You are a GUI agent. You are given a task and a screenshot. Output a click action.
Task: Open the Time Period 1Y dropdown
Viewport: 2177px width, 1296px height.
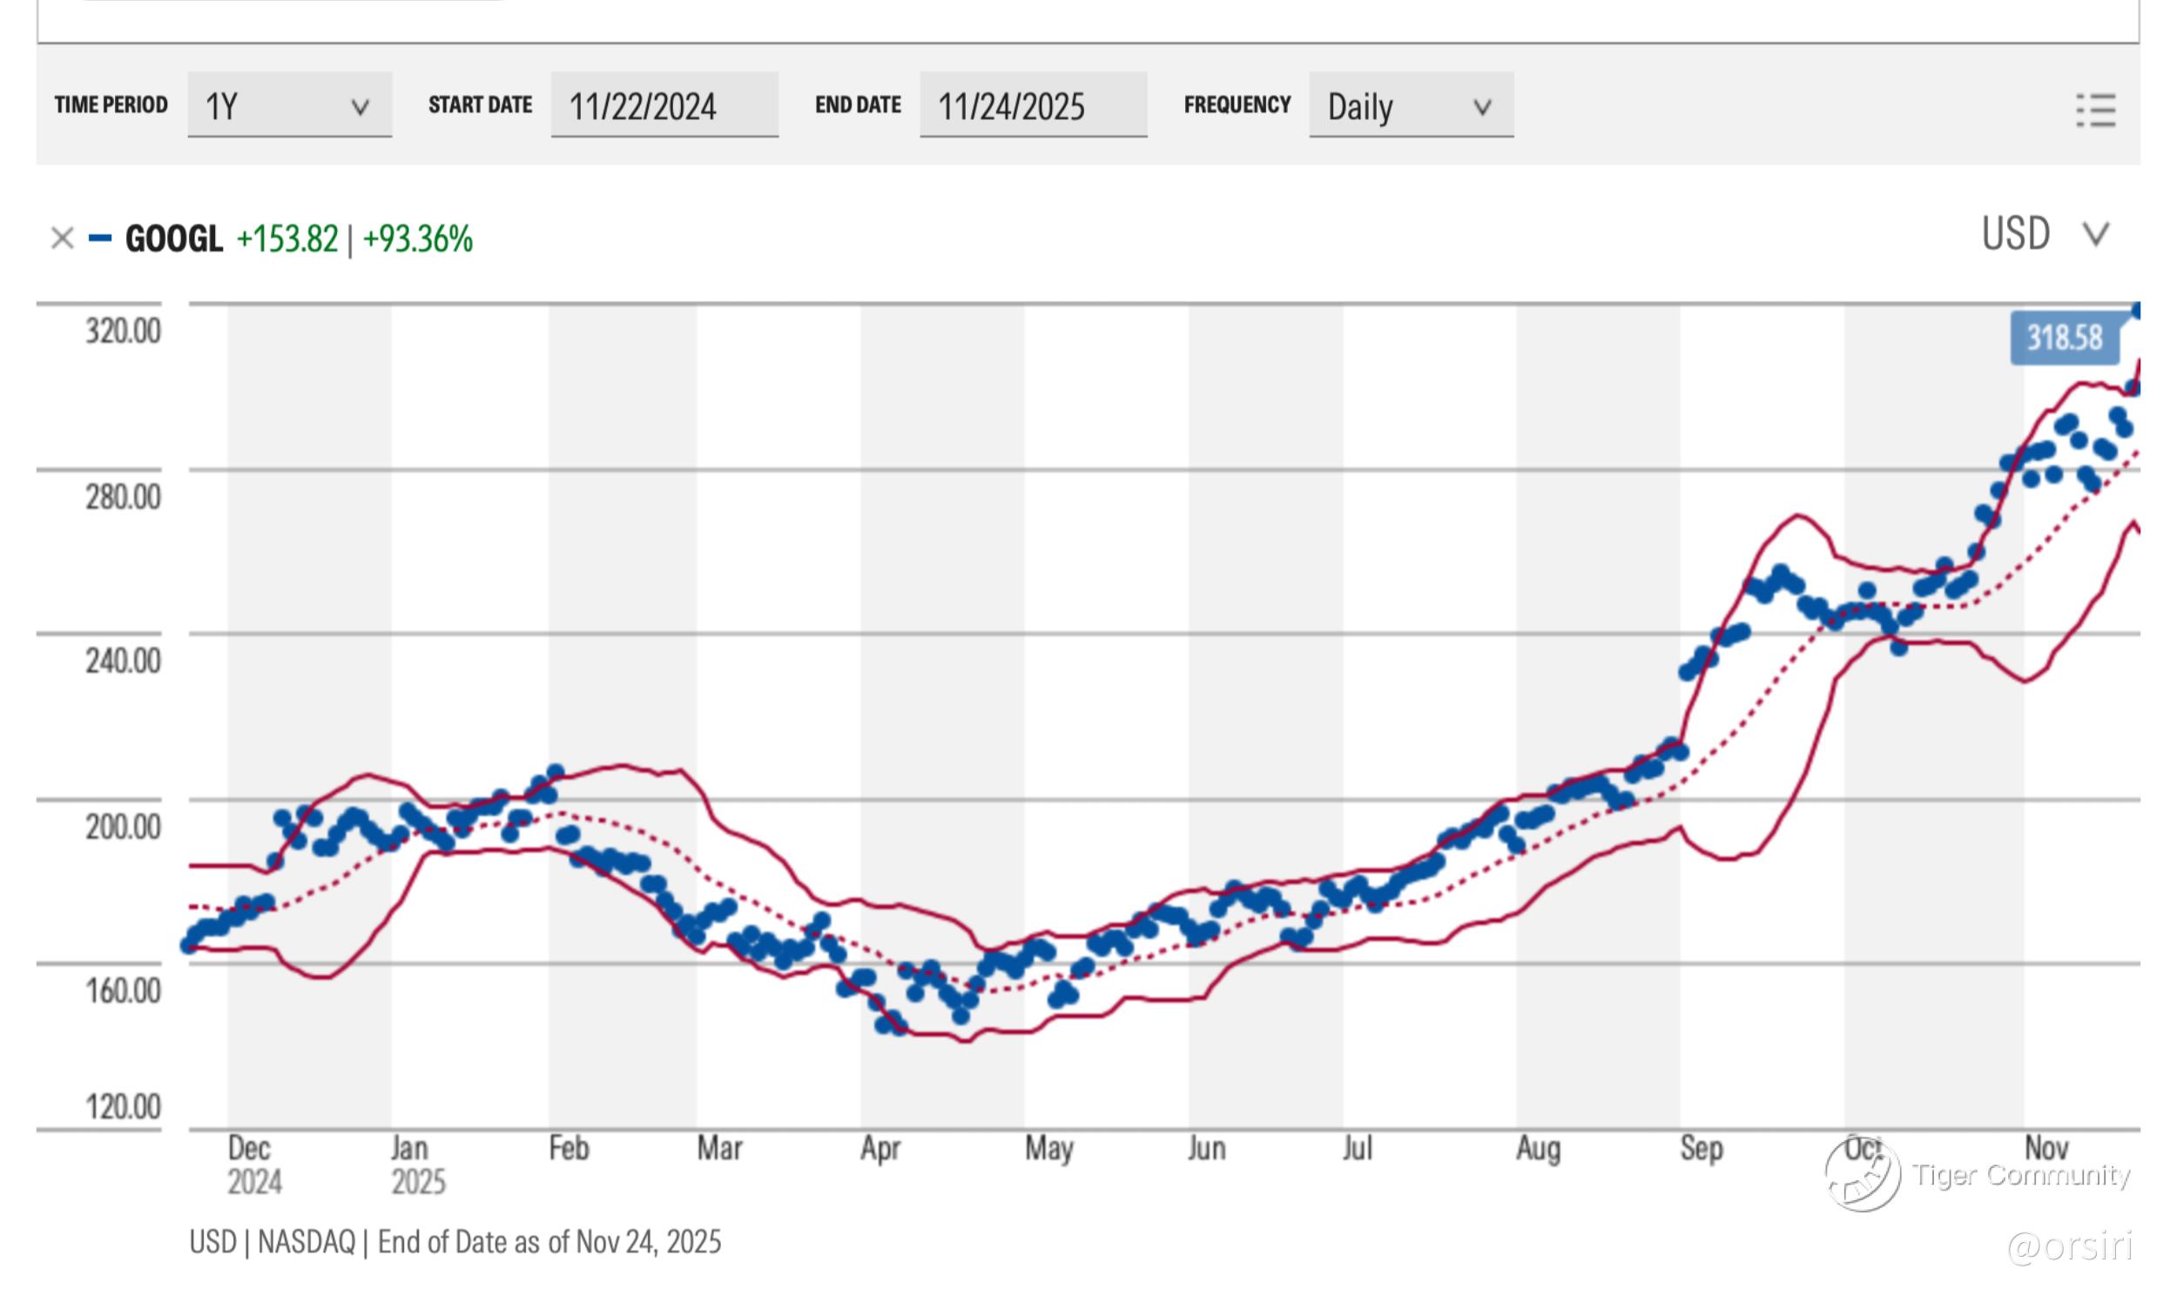click(289, 105)
